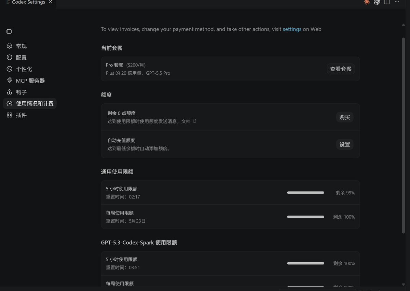This screenshot has height=291, width=410.
Task: Click the OpenAI logo icon in title bar
Action: (377, 2)
